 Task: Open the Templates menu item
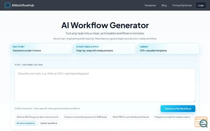click(x=150, y=5)
